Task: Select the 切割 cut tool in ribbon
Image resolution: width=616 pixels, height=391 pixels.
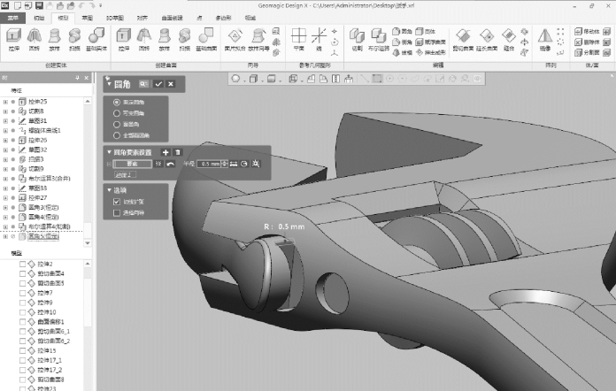Action: (x=356, y=38)
